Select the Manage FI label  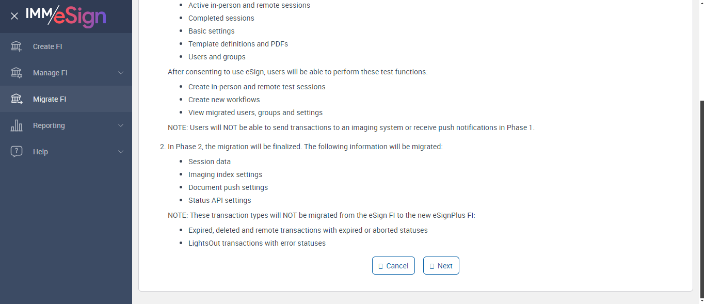point(50,73)
